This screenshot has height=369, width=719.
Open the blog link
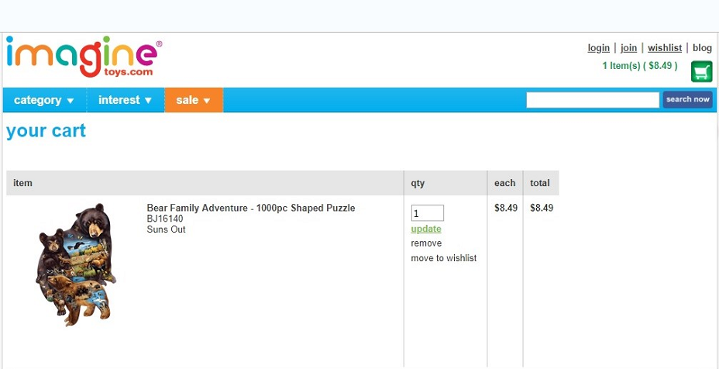(702, 48)
